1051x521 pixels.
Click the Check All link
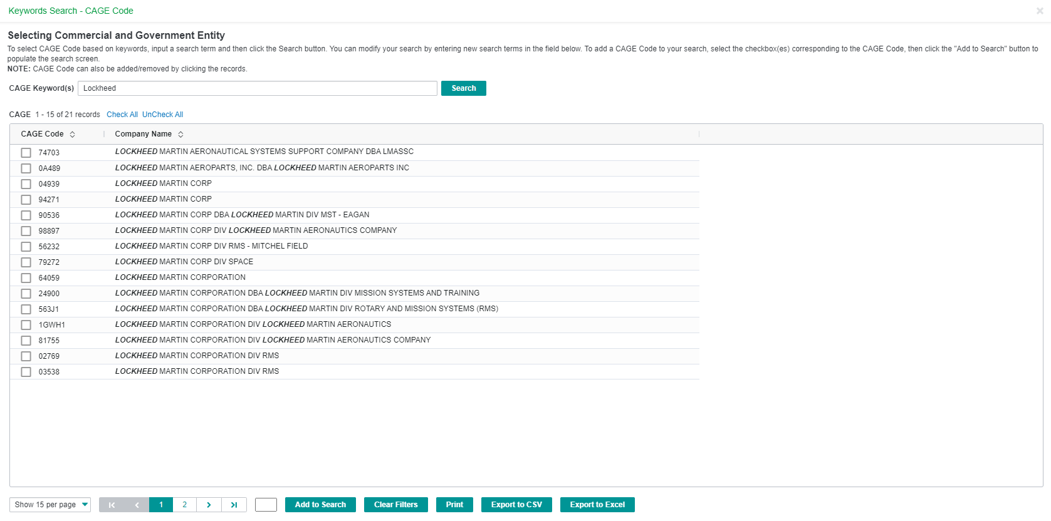[x=122, y=115]
